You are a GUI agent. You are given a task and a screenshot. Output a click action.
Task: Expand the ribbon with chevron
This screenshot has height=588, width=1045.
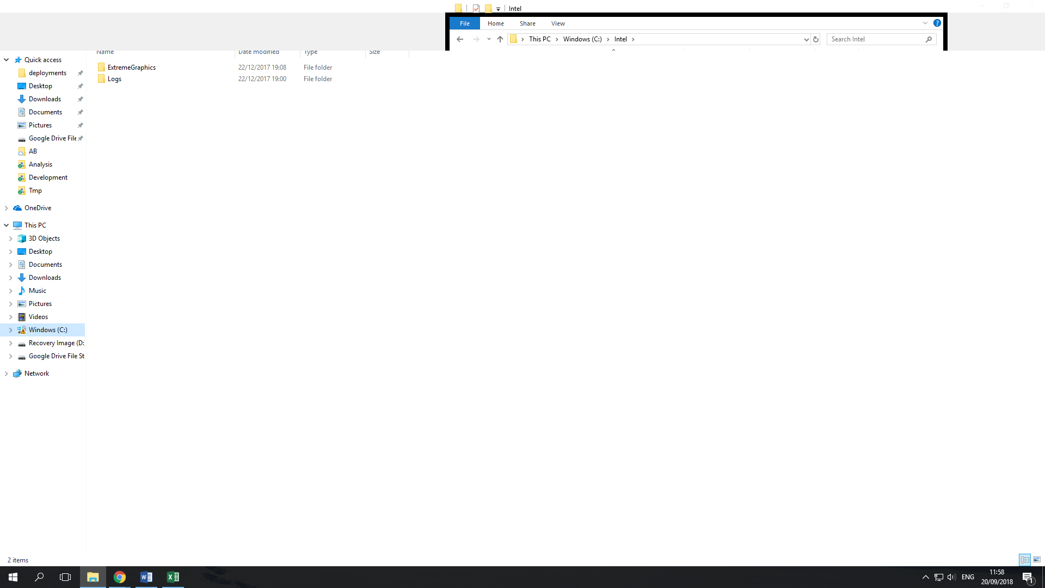[925, 23]
